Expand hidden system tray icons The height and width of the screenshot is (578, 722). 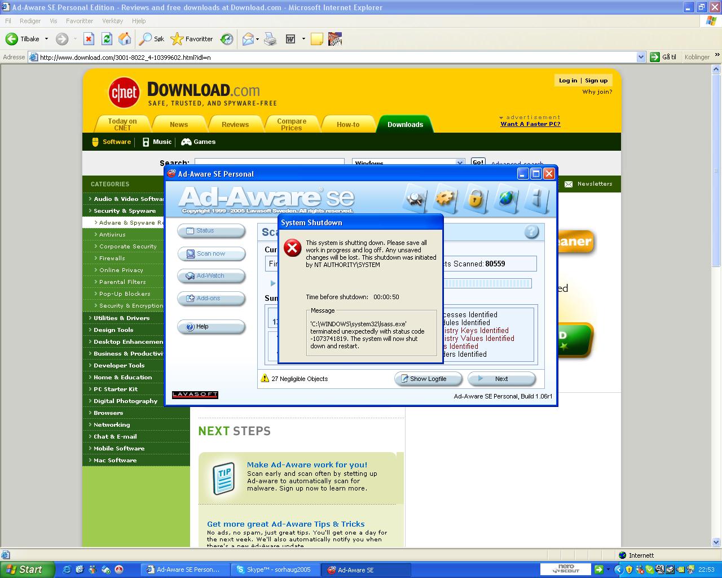(x=619, y=570)
